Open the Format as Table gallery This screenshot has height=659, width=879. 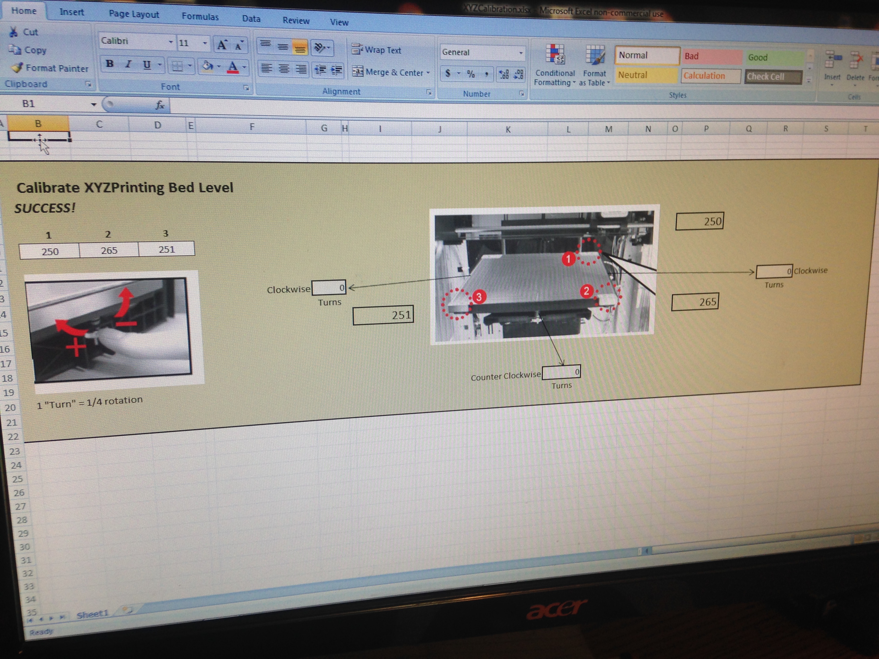click(x=594, y=66)
